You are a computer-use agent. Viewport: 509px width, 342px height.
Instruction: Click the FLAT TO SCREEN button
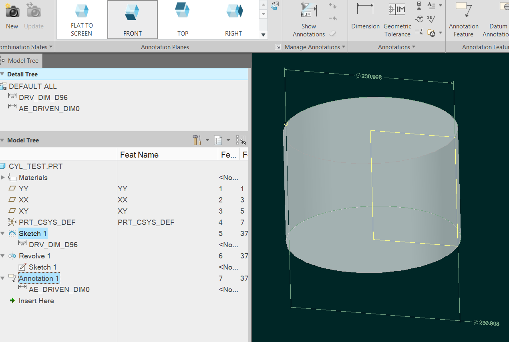(x=82, y=19)
